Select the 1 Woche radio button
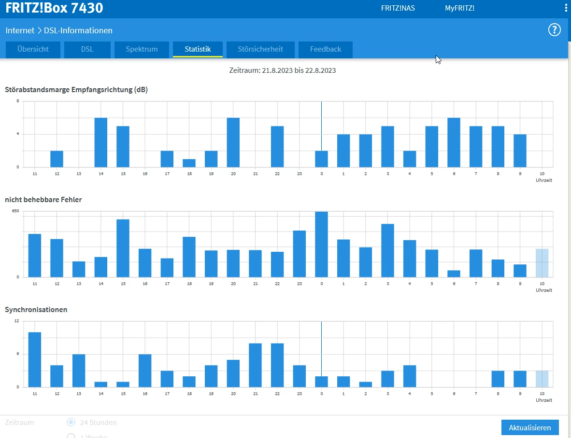Image resolution: width=571 pixels, height=438 pixels. pyautogui.click(x=71, y=436)
